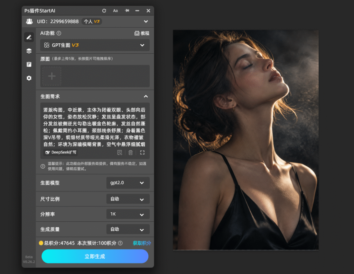The width and height of the screenshot is (354, 274).
Task: Click the 原图 section label
Action: click(45, 59)
